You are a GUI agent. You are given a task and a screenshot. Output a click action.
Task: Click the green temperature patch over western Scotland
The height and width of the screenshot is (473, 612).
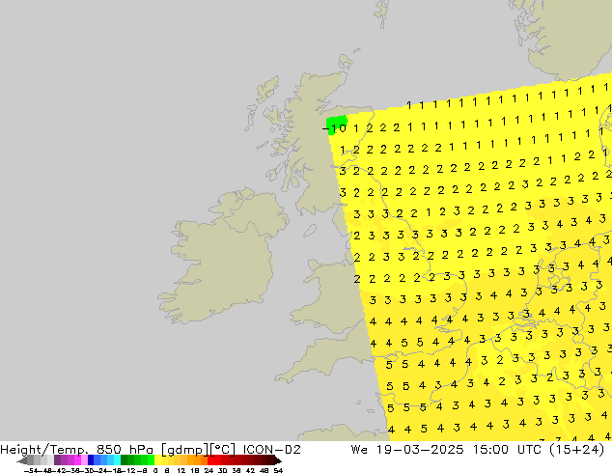[x=337, y=124]
